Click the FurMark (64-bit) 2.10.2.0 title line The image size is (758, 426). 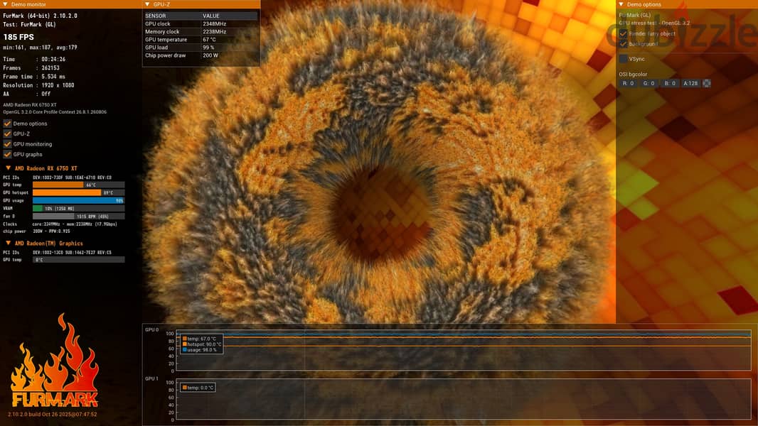(x=40, y=16)
